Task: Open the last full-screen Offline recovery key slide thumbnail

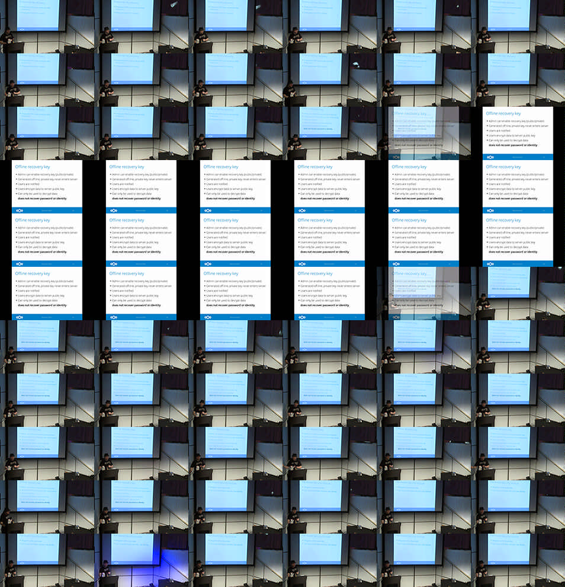Action: 329,293
